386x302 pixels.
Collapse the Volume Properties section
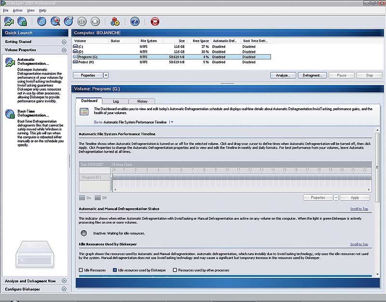click(x=64, y=50)
